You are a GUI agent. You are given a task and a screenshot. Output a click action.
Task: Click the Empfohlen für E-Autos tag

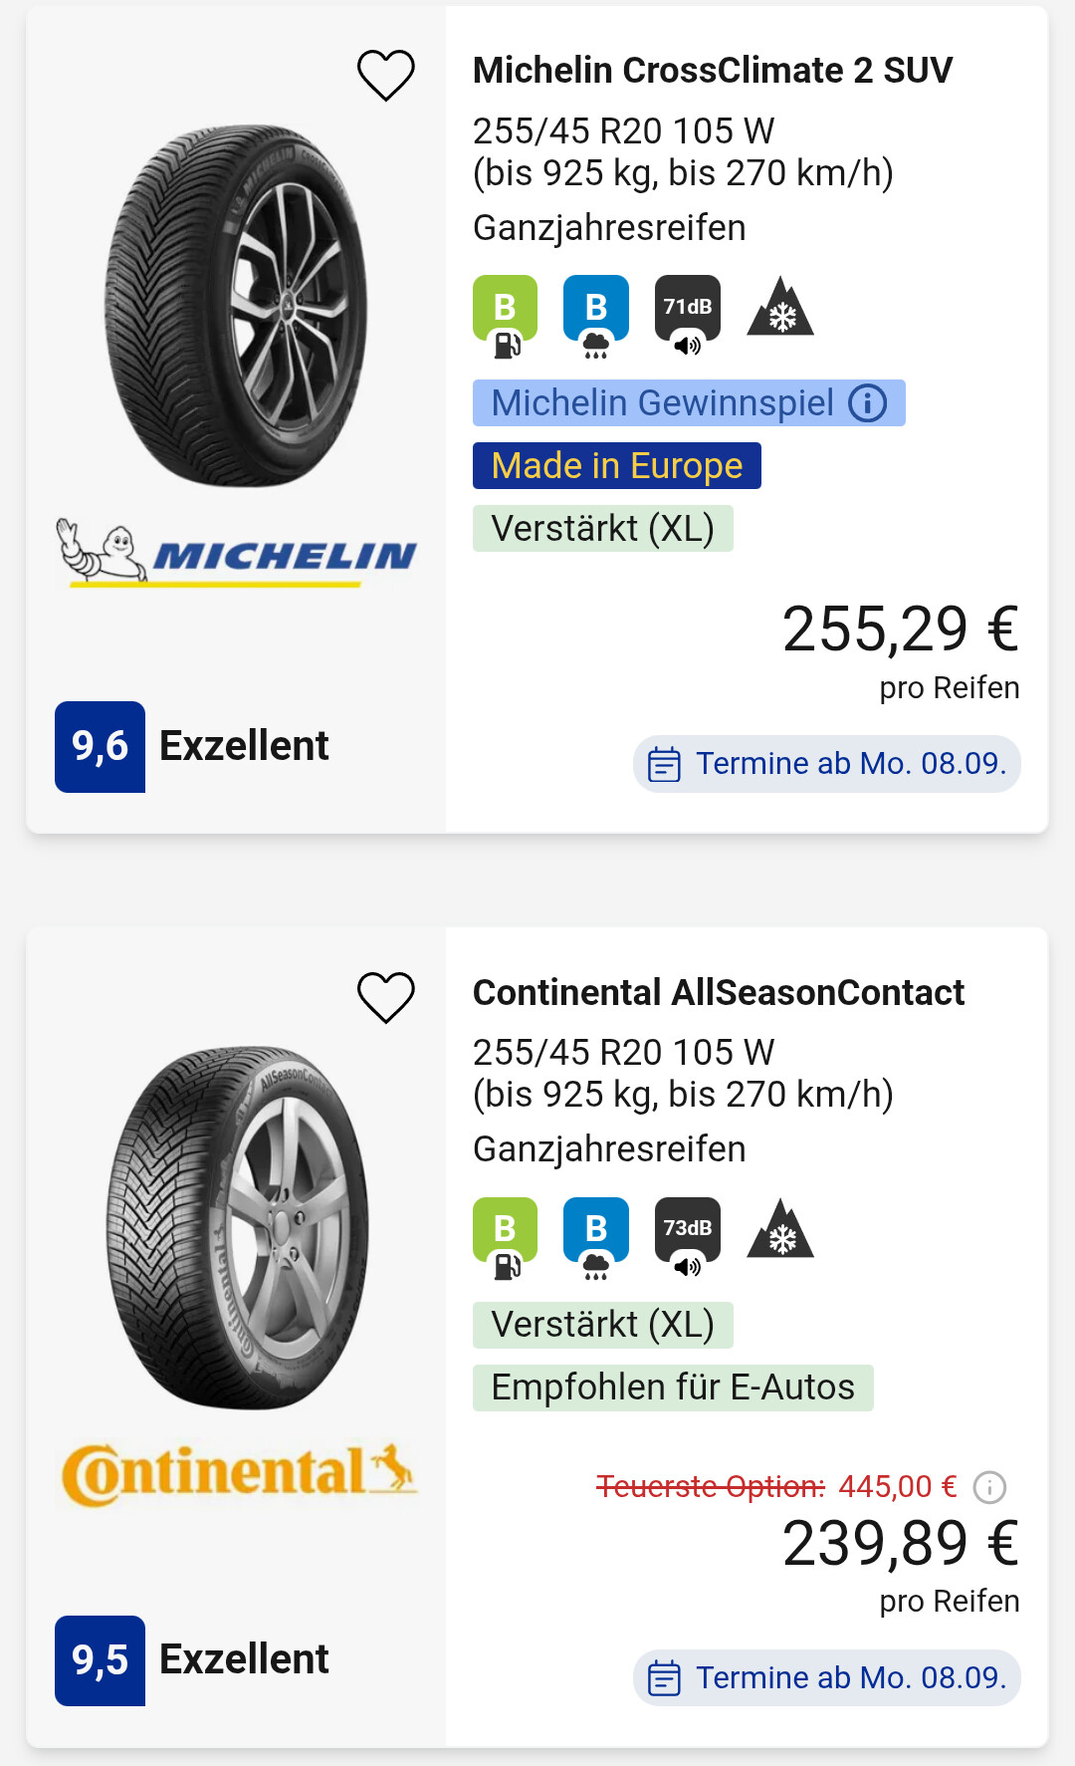point(673,1388)
